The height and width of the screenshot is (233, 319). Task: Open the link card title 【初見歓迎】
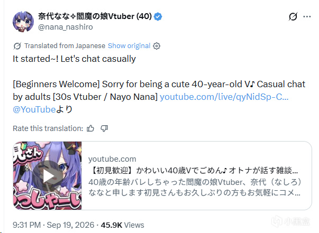point(193,170)
